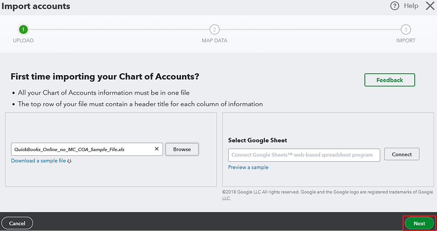Go to the MAP DATA step label

pyautogui.click(x=214, y=40)
